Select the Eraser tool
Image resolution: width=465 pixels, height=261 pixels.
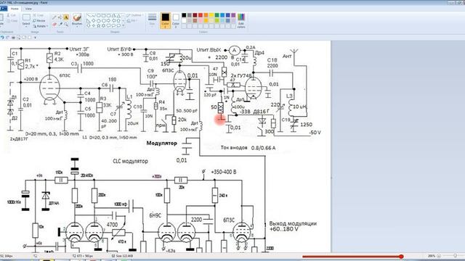click(x=54, y=25)
